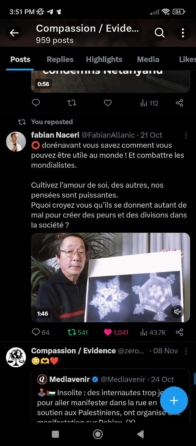
Task: Switch to the Replies tab
Action: click(60, 59)
